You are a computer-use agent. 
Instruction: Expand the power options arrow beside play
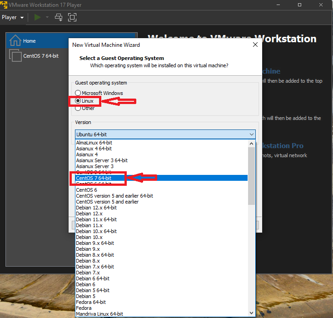click(47, 17)
